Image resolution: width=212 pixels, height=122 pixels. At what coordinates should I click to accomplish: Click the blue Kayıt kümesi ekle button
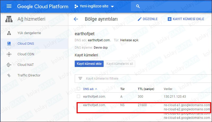89,64
